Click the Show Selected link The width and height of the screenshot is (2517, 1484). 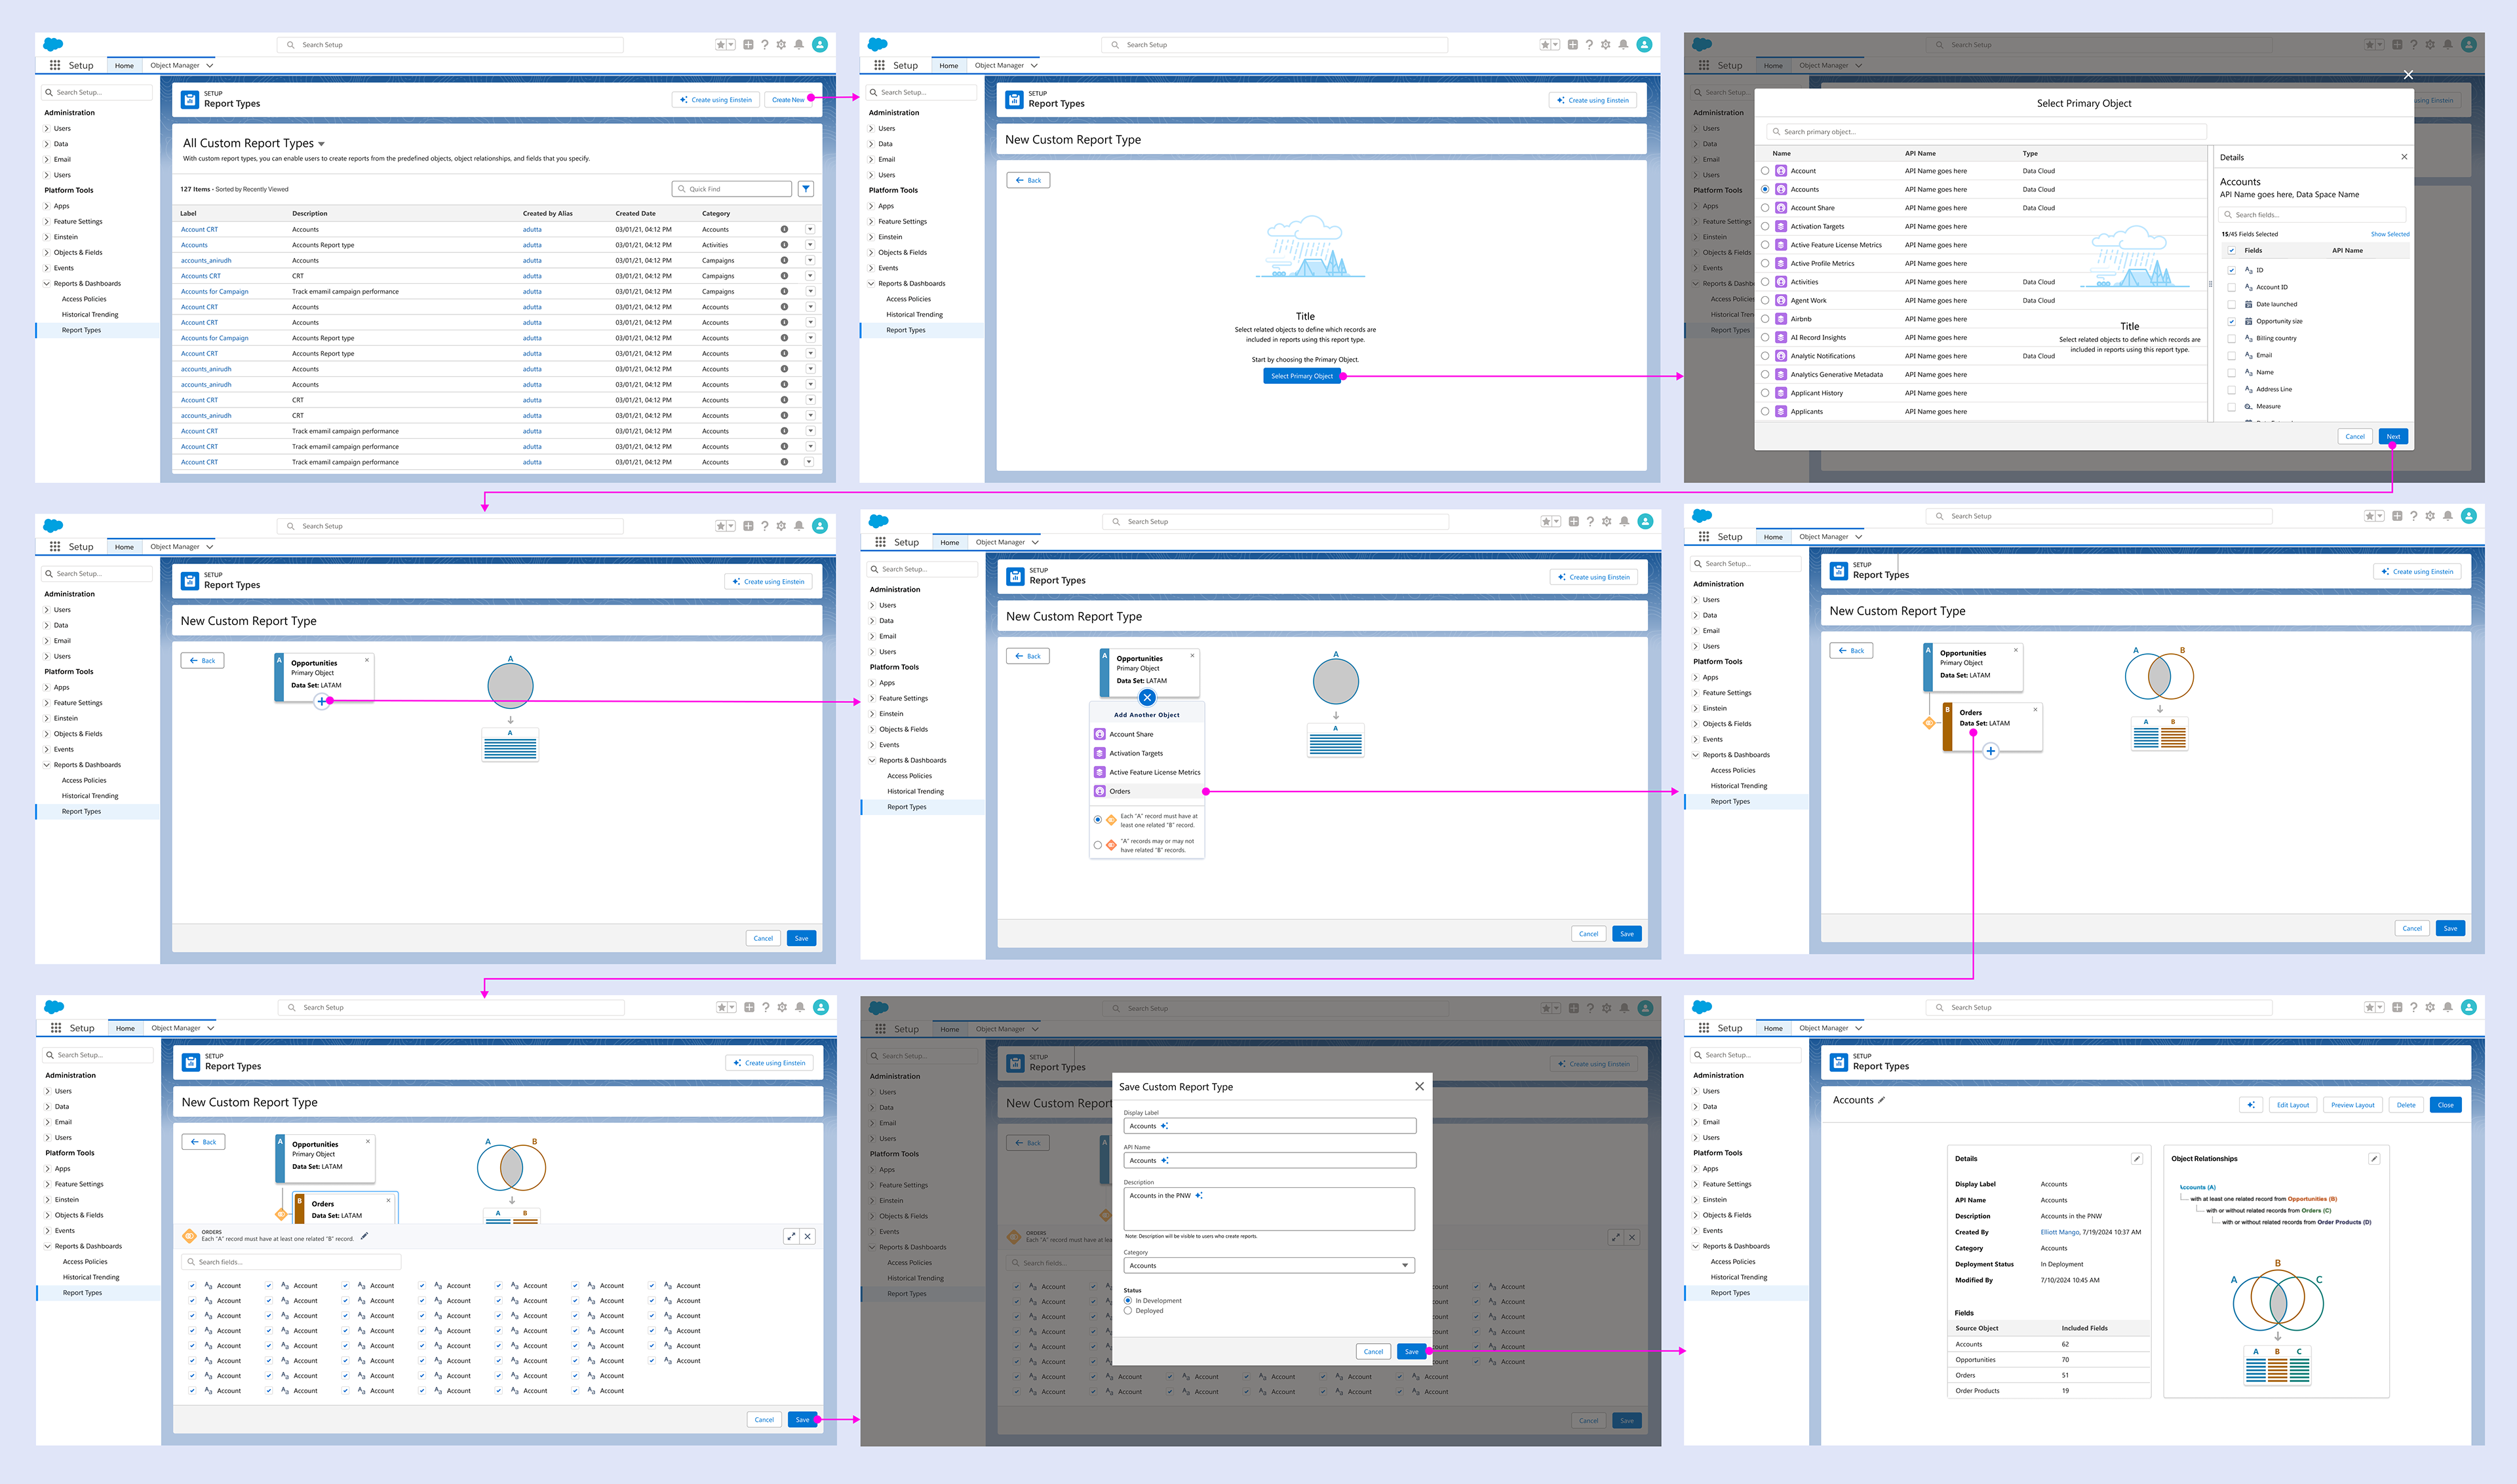click(x=2390, y=234)
